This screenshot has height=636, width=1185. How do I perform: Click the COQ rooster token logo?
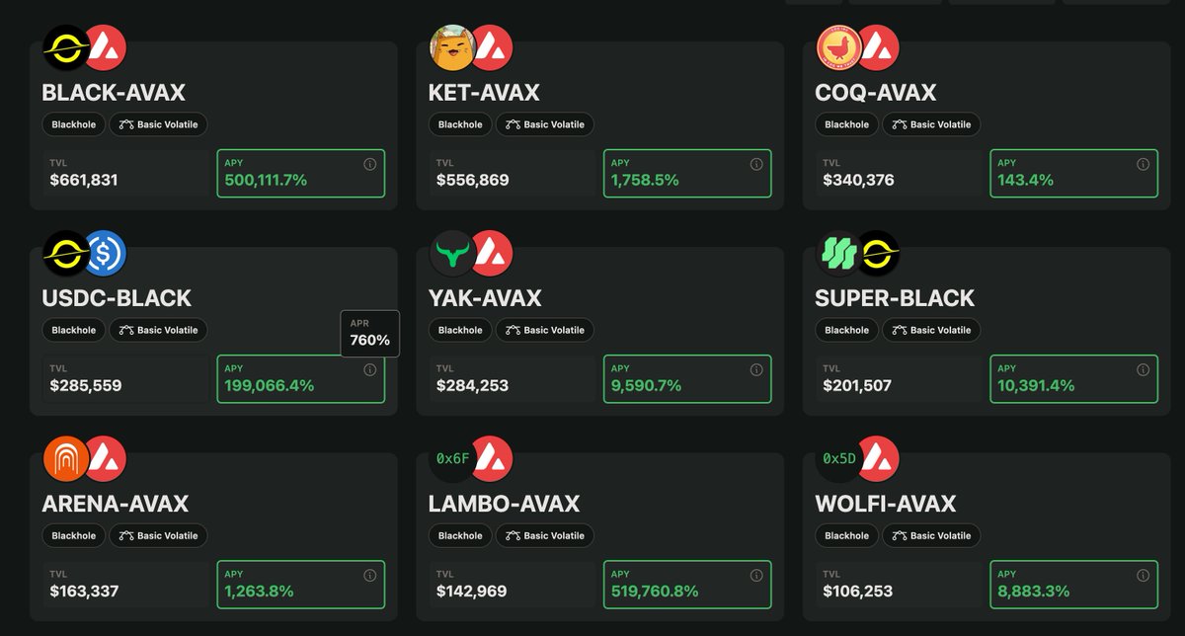point(840,47)
